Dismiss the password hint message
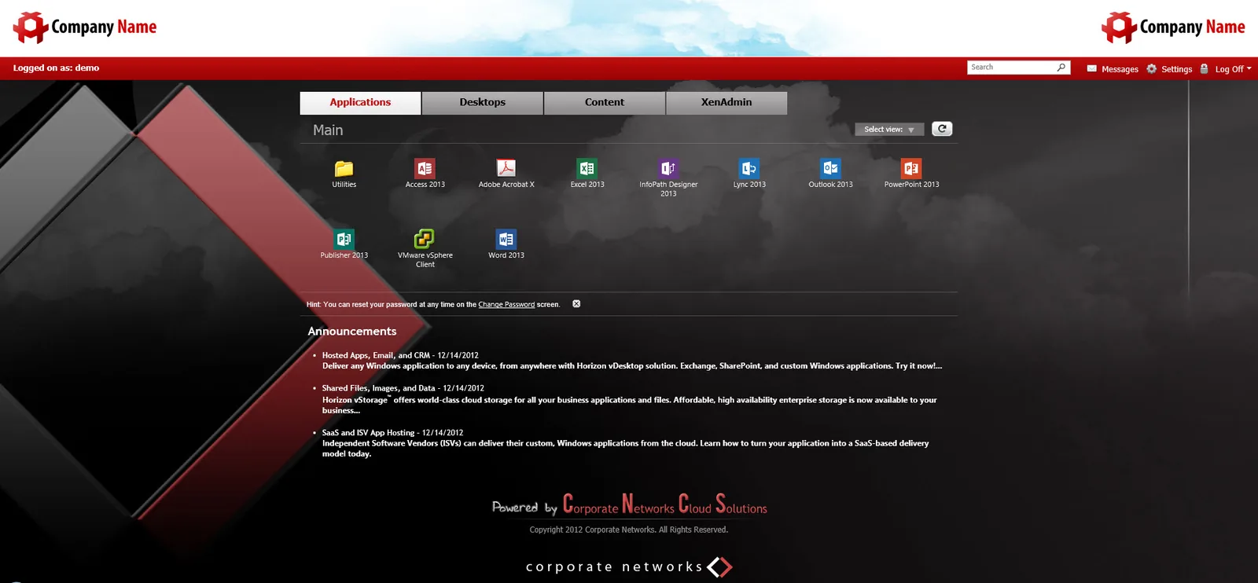 576,304
